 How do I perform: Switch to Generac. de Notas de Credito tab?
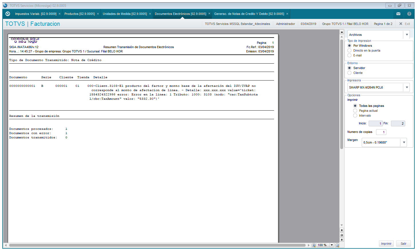[249, 14]
